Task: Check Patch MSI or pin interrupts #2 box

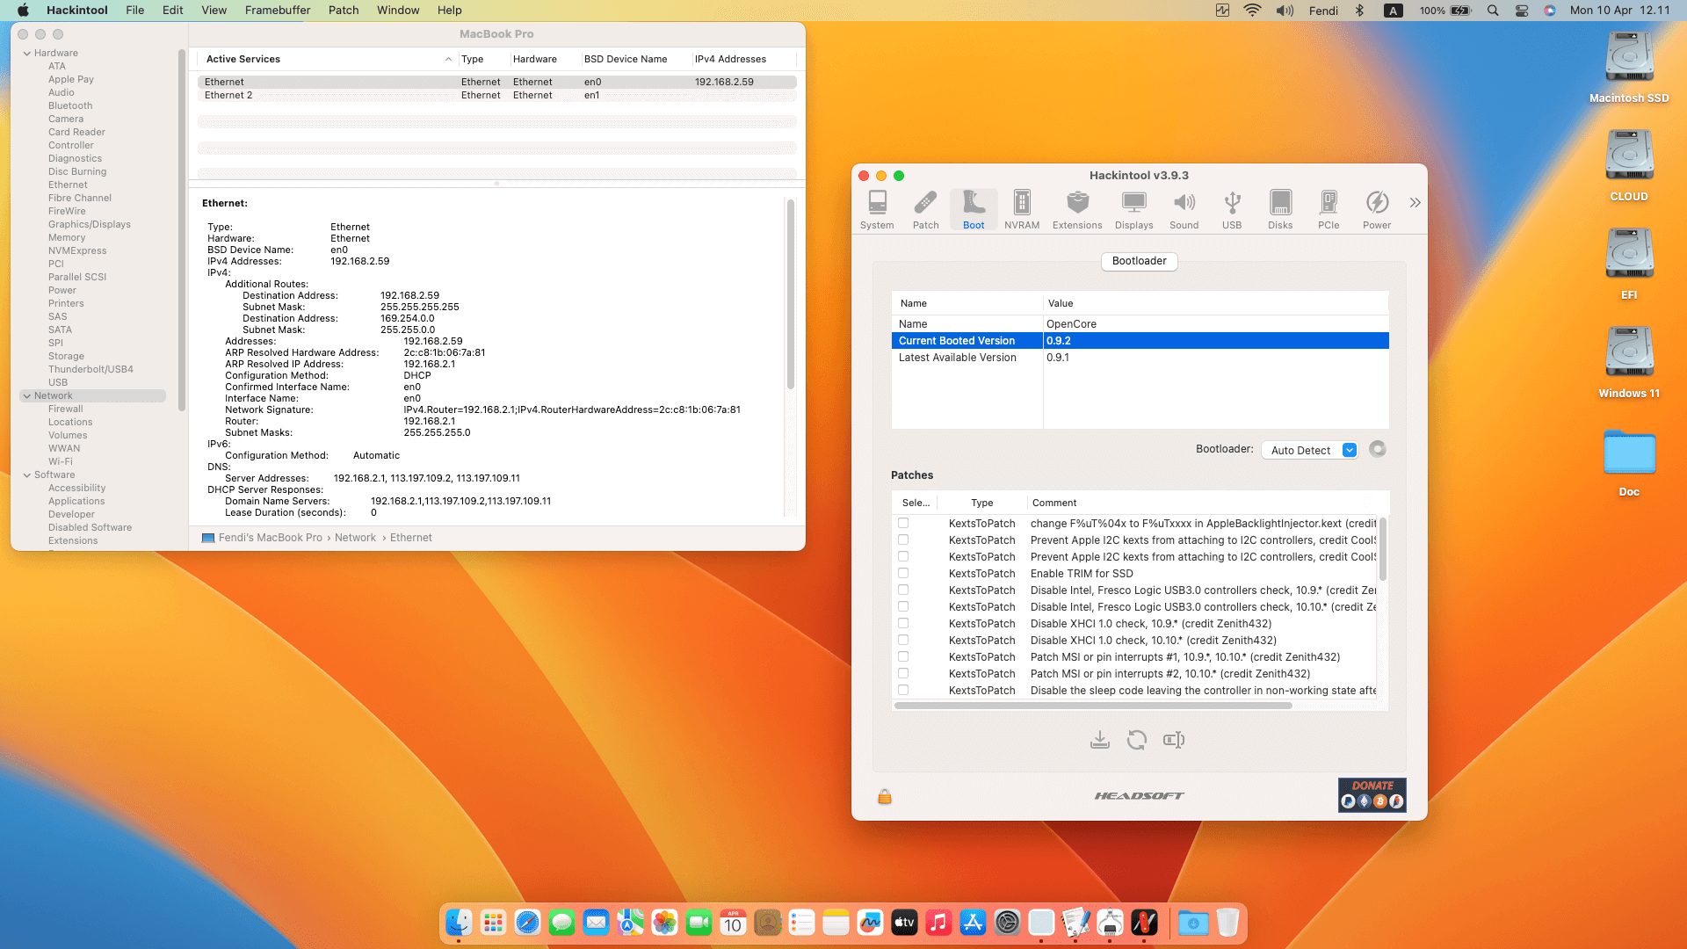Action: click(903, 673)
